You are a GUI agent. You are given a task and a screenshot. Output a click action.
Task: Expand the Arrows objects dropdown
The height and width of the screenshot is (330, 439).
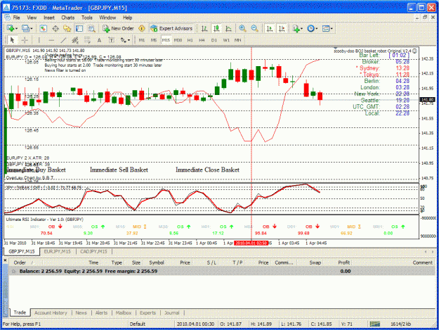[x=129, y=40]
